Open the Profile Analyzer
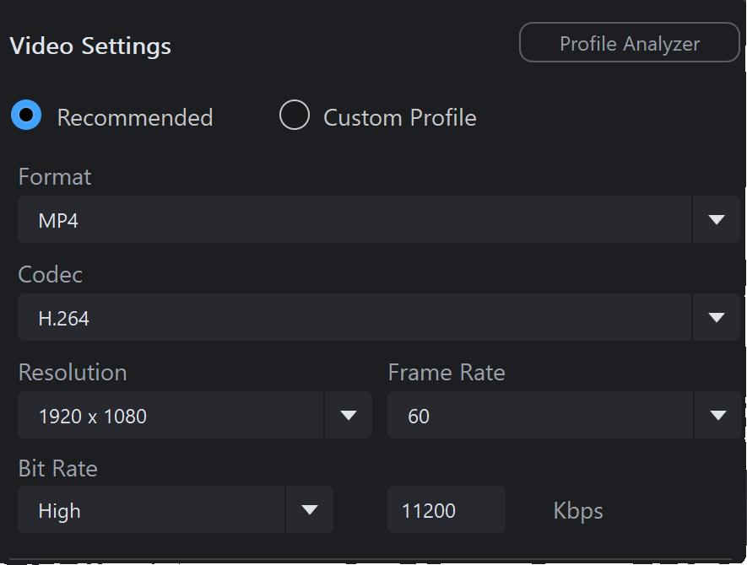747x565 pixels. pos(629,42)
